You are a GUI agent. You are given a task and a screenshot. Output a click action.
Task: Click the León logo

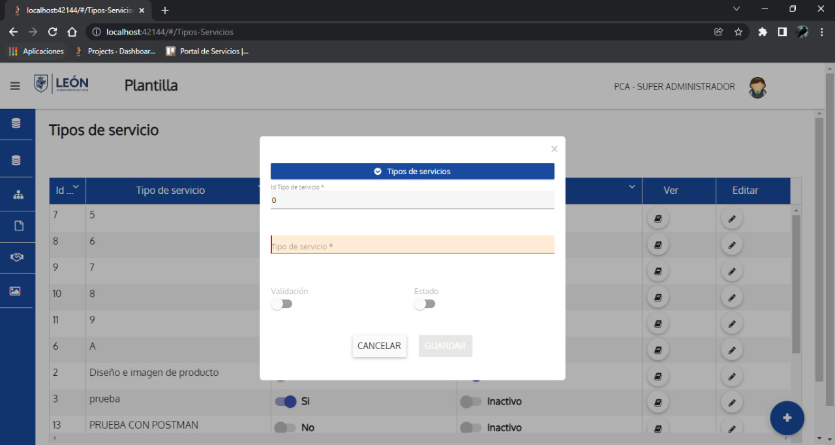61,84
